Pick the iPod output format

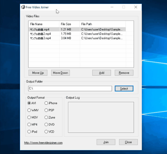pyautogui.click(x=32, y=132)
